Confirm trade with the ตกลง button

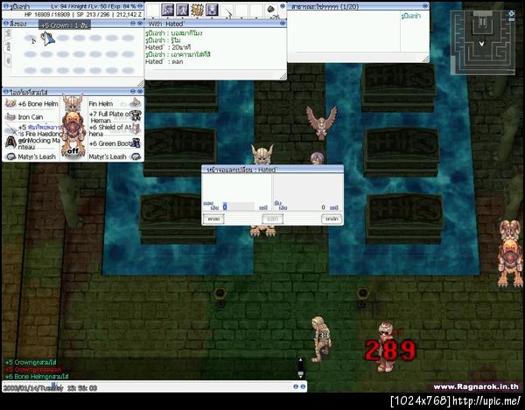pos(213,219)
